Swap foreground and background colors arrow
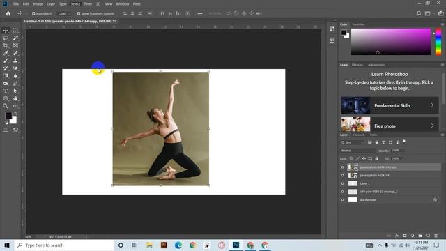This screenshot has height=251, width=446. coord(15,114)
